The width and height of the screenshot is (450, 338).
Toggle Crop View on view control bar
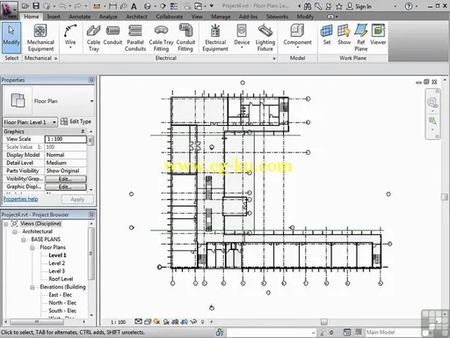(166, 322)
